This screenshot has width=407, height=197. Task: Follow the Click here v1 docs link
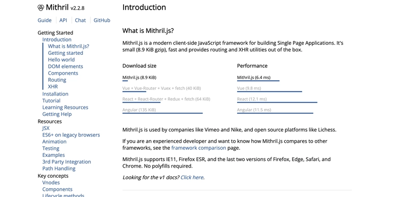[192, 177]
